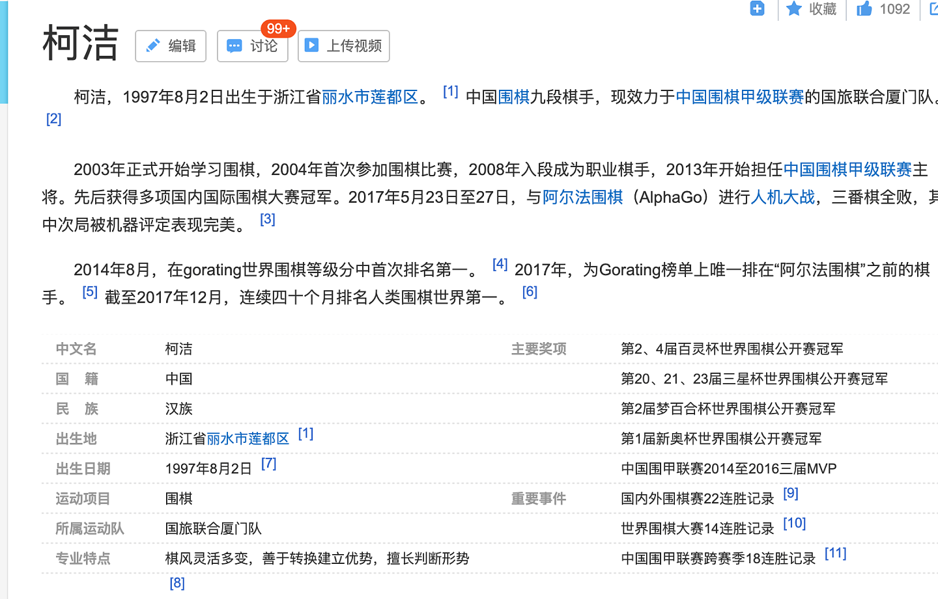This screenshot has height=599, width=938.
Task: Click the 国籍 field label
Action: point(77,379)
